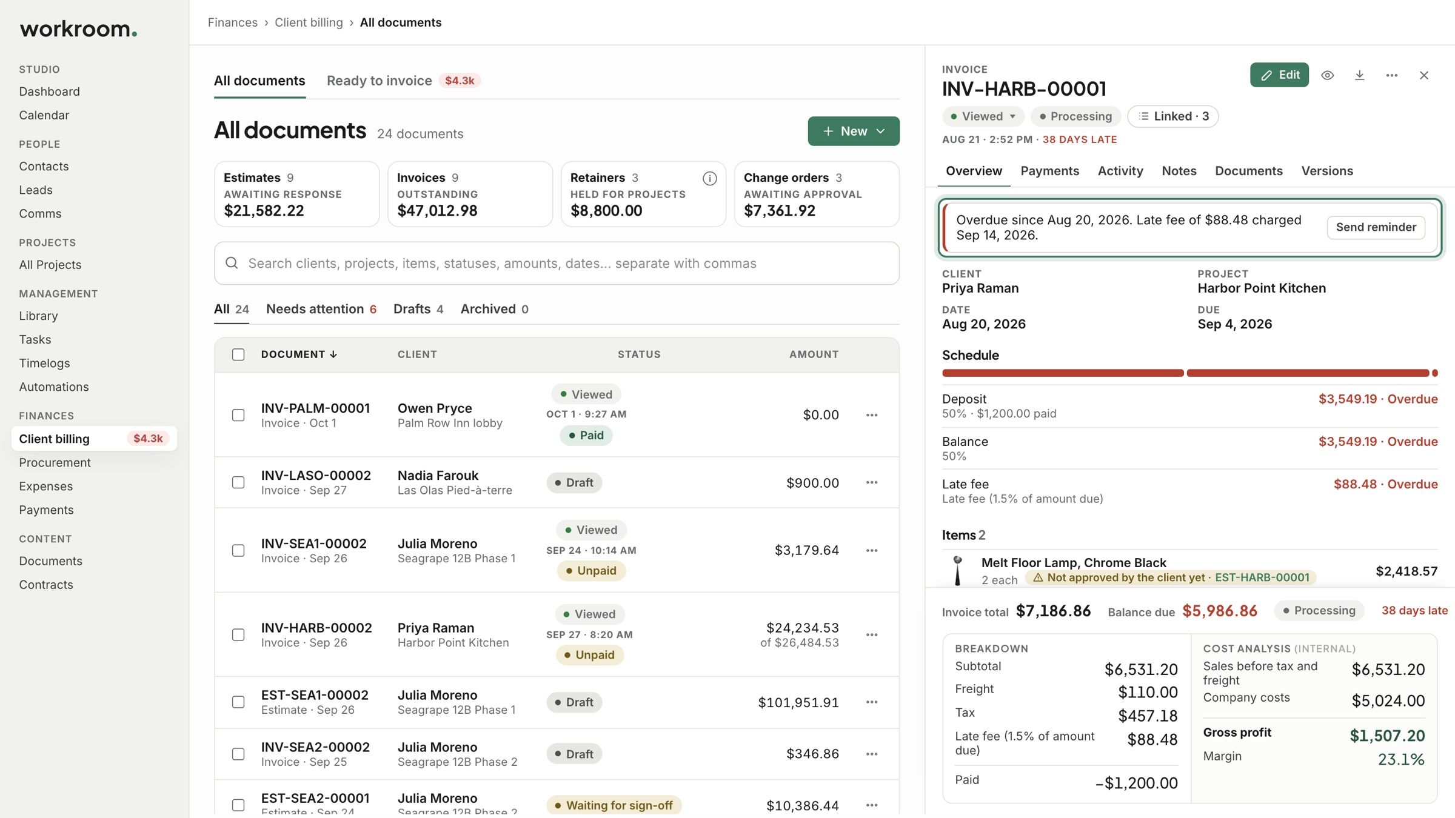Click the eye preview icon in invoice header

(x=1327, y=75)
